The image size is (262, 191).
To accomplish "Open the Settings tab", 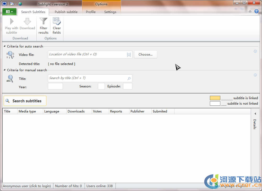I will point(110,12).
